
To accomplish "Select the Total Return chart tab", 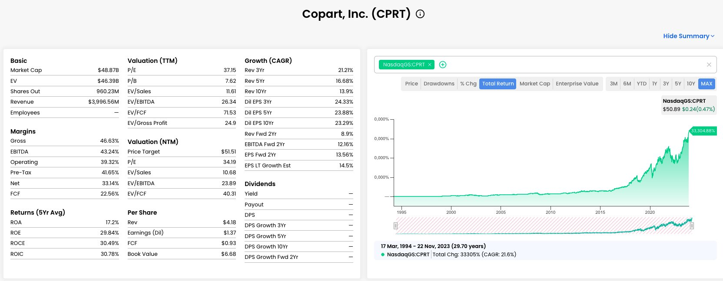I will [x=498, y=84].
